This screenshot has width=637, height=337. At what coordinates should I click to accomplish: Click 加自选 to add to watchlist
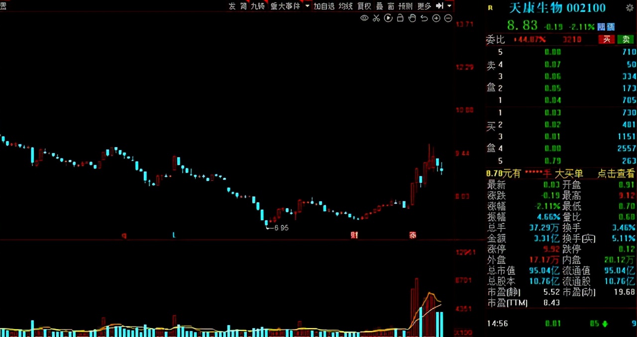(x=324, y=6)
